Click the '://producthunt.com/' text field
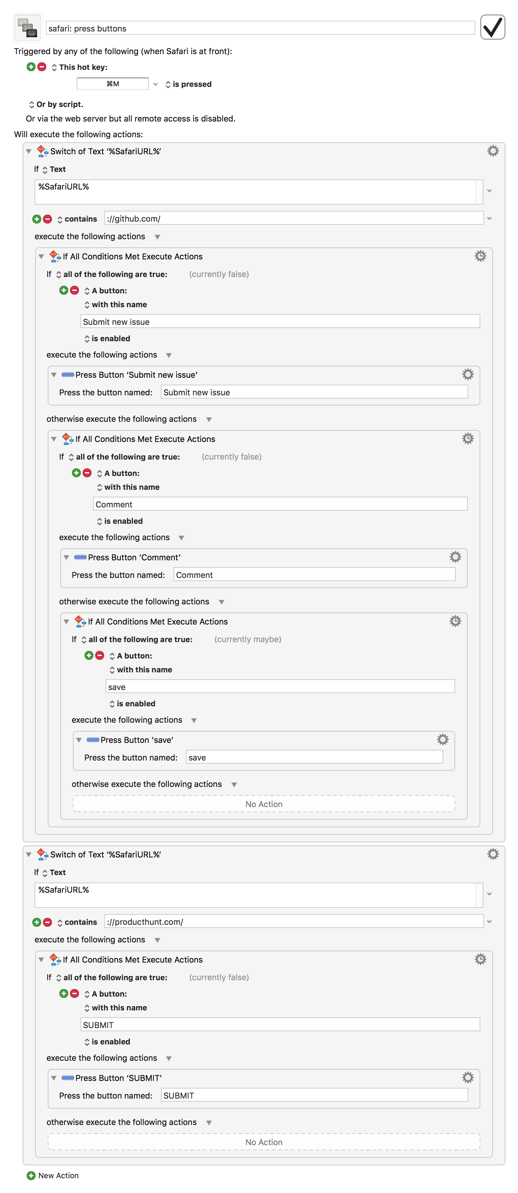Image resolution: width=518 pixels, height=1193 pixels. pyautogui.click(x=294, y=922)
